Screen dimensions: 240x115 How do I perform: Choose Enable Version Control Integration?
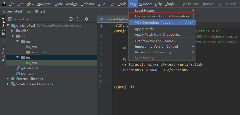click(x=162, y=16)
